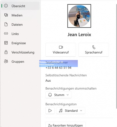
Task: Click the phone handset icon
Action: (94, 47)
